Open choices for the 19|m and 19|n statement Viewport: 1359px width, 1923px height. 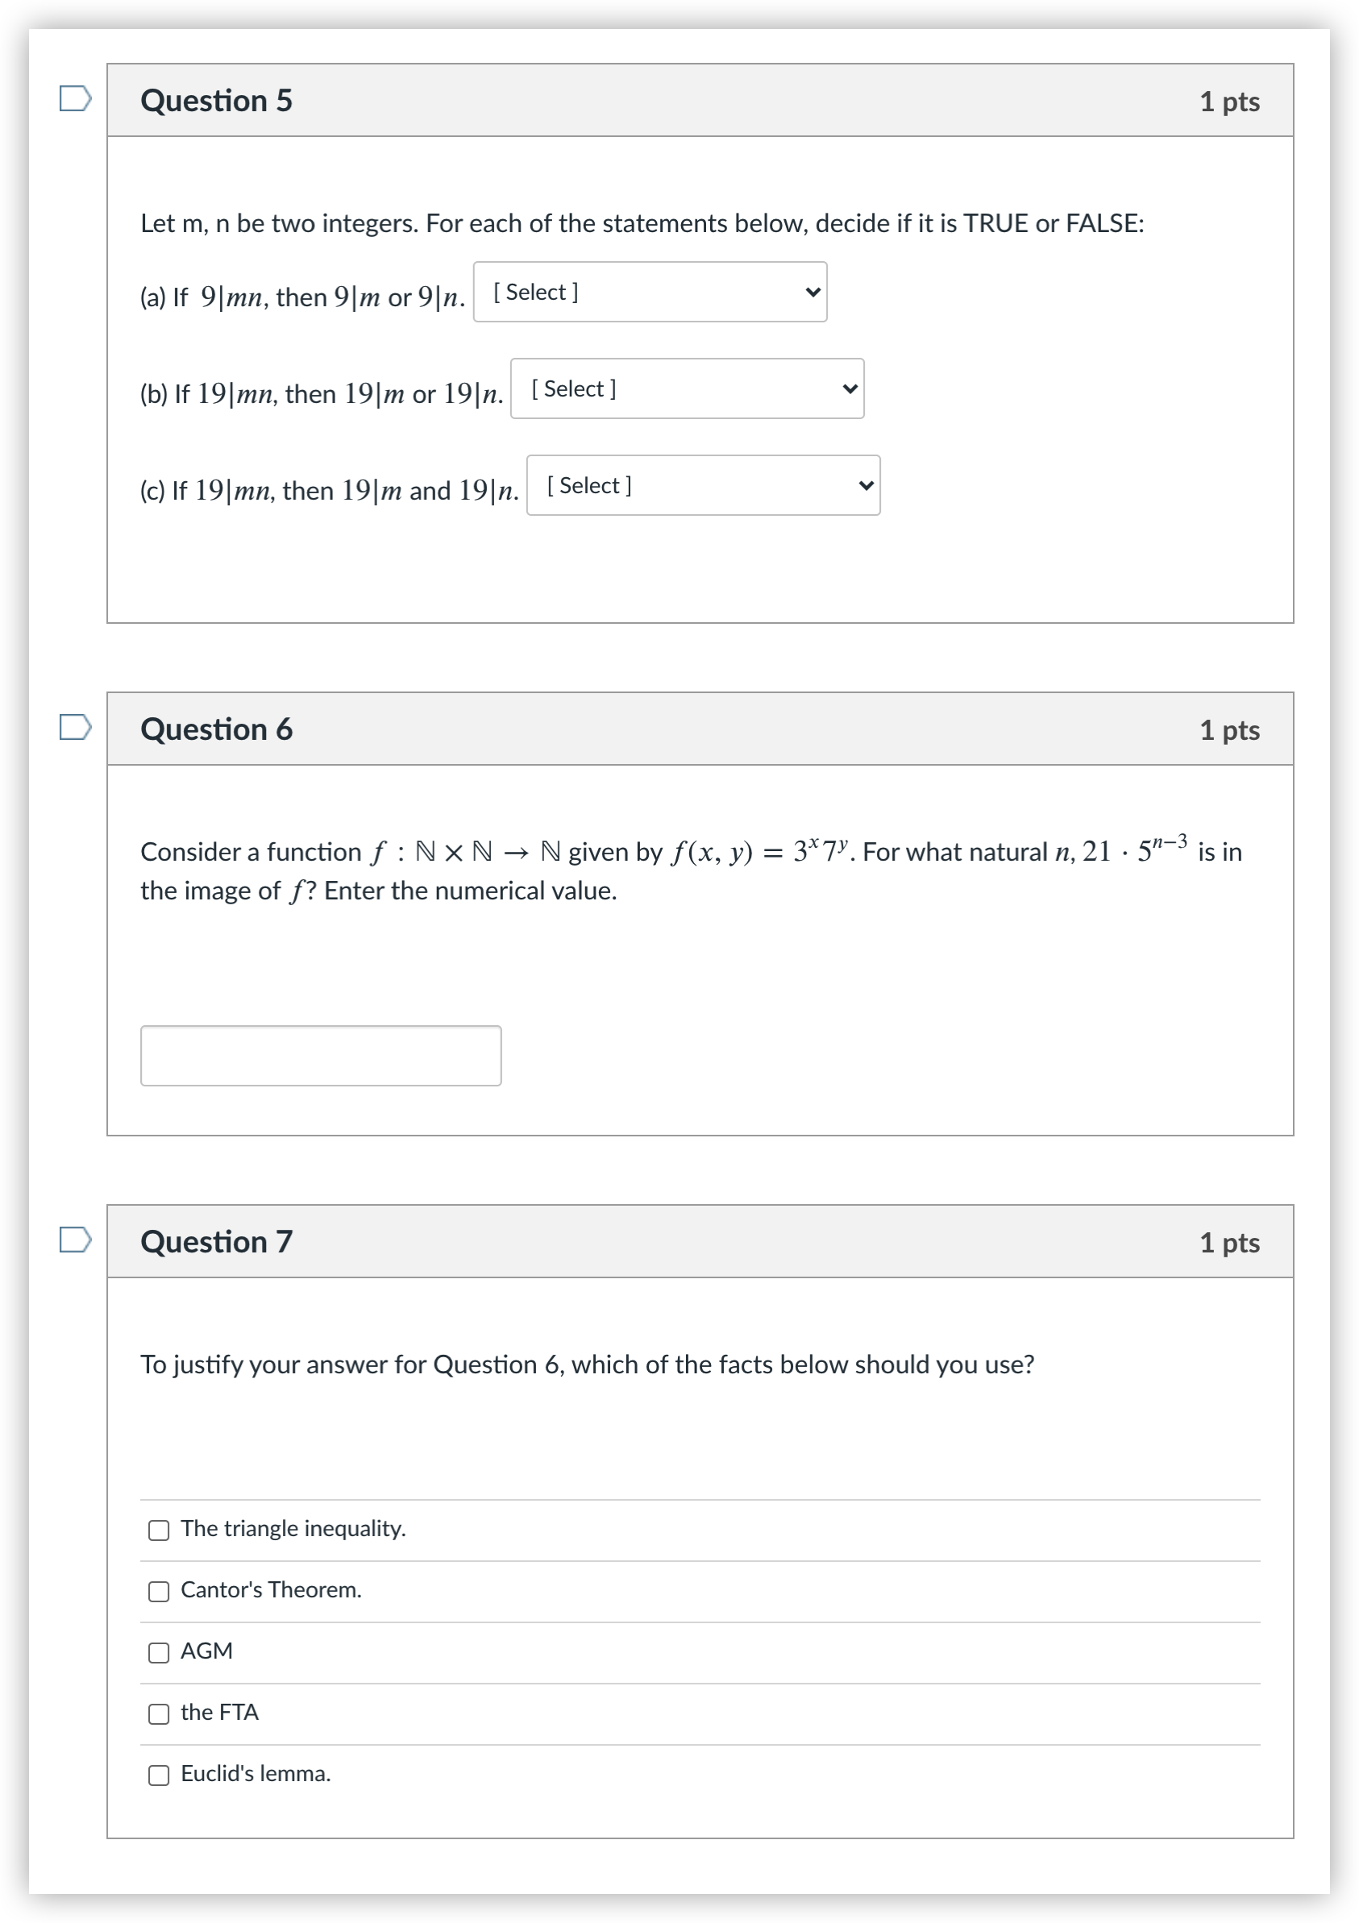[704, 486]
